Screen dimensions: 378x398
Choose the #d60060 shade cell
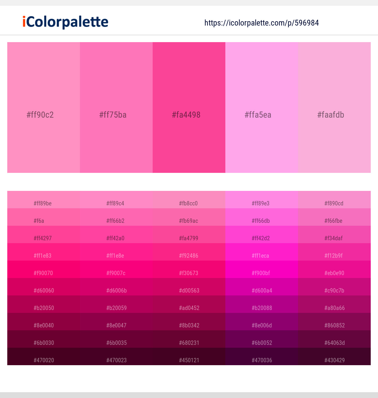click(44, 287)
